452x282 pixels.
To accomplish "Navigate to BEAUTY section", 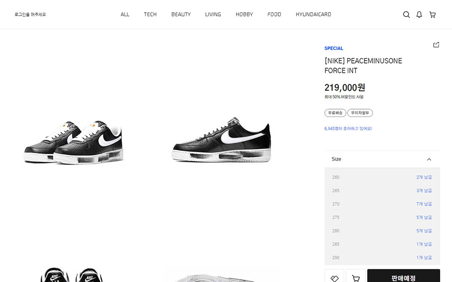I will (181, 15).
